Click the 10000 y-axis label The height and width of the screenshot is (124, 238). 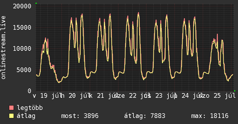(22, 49)
